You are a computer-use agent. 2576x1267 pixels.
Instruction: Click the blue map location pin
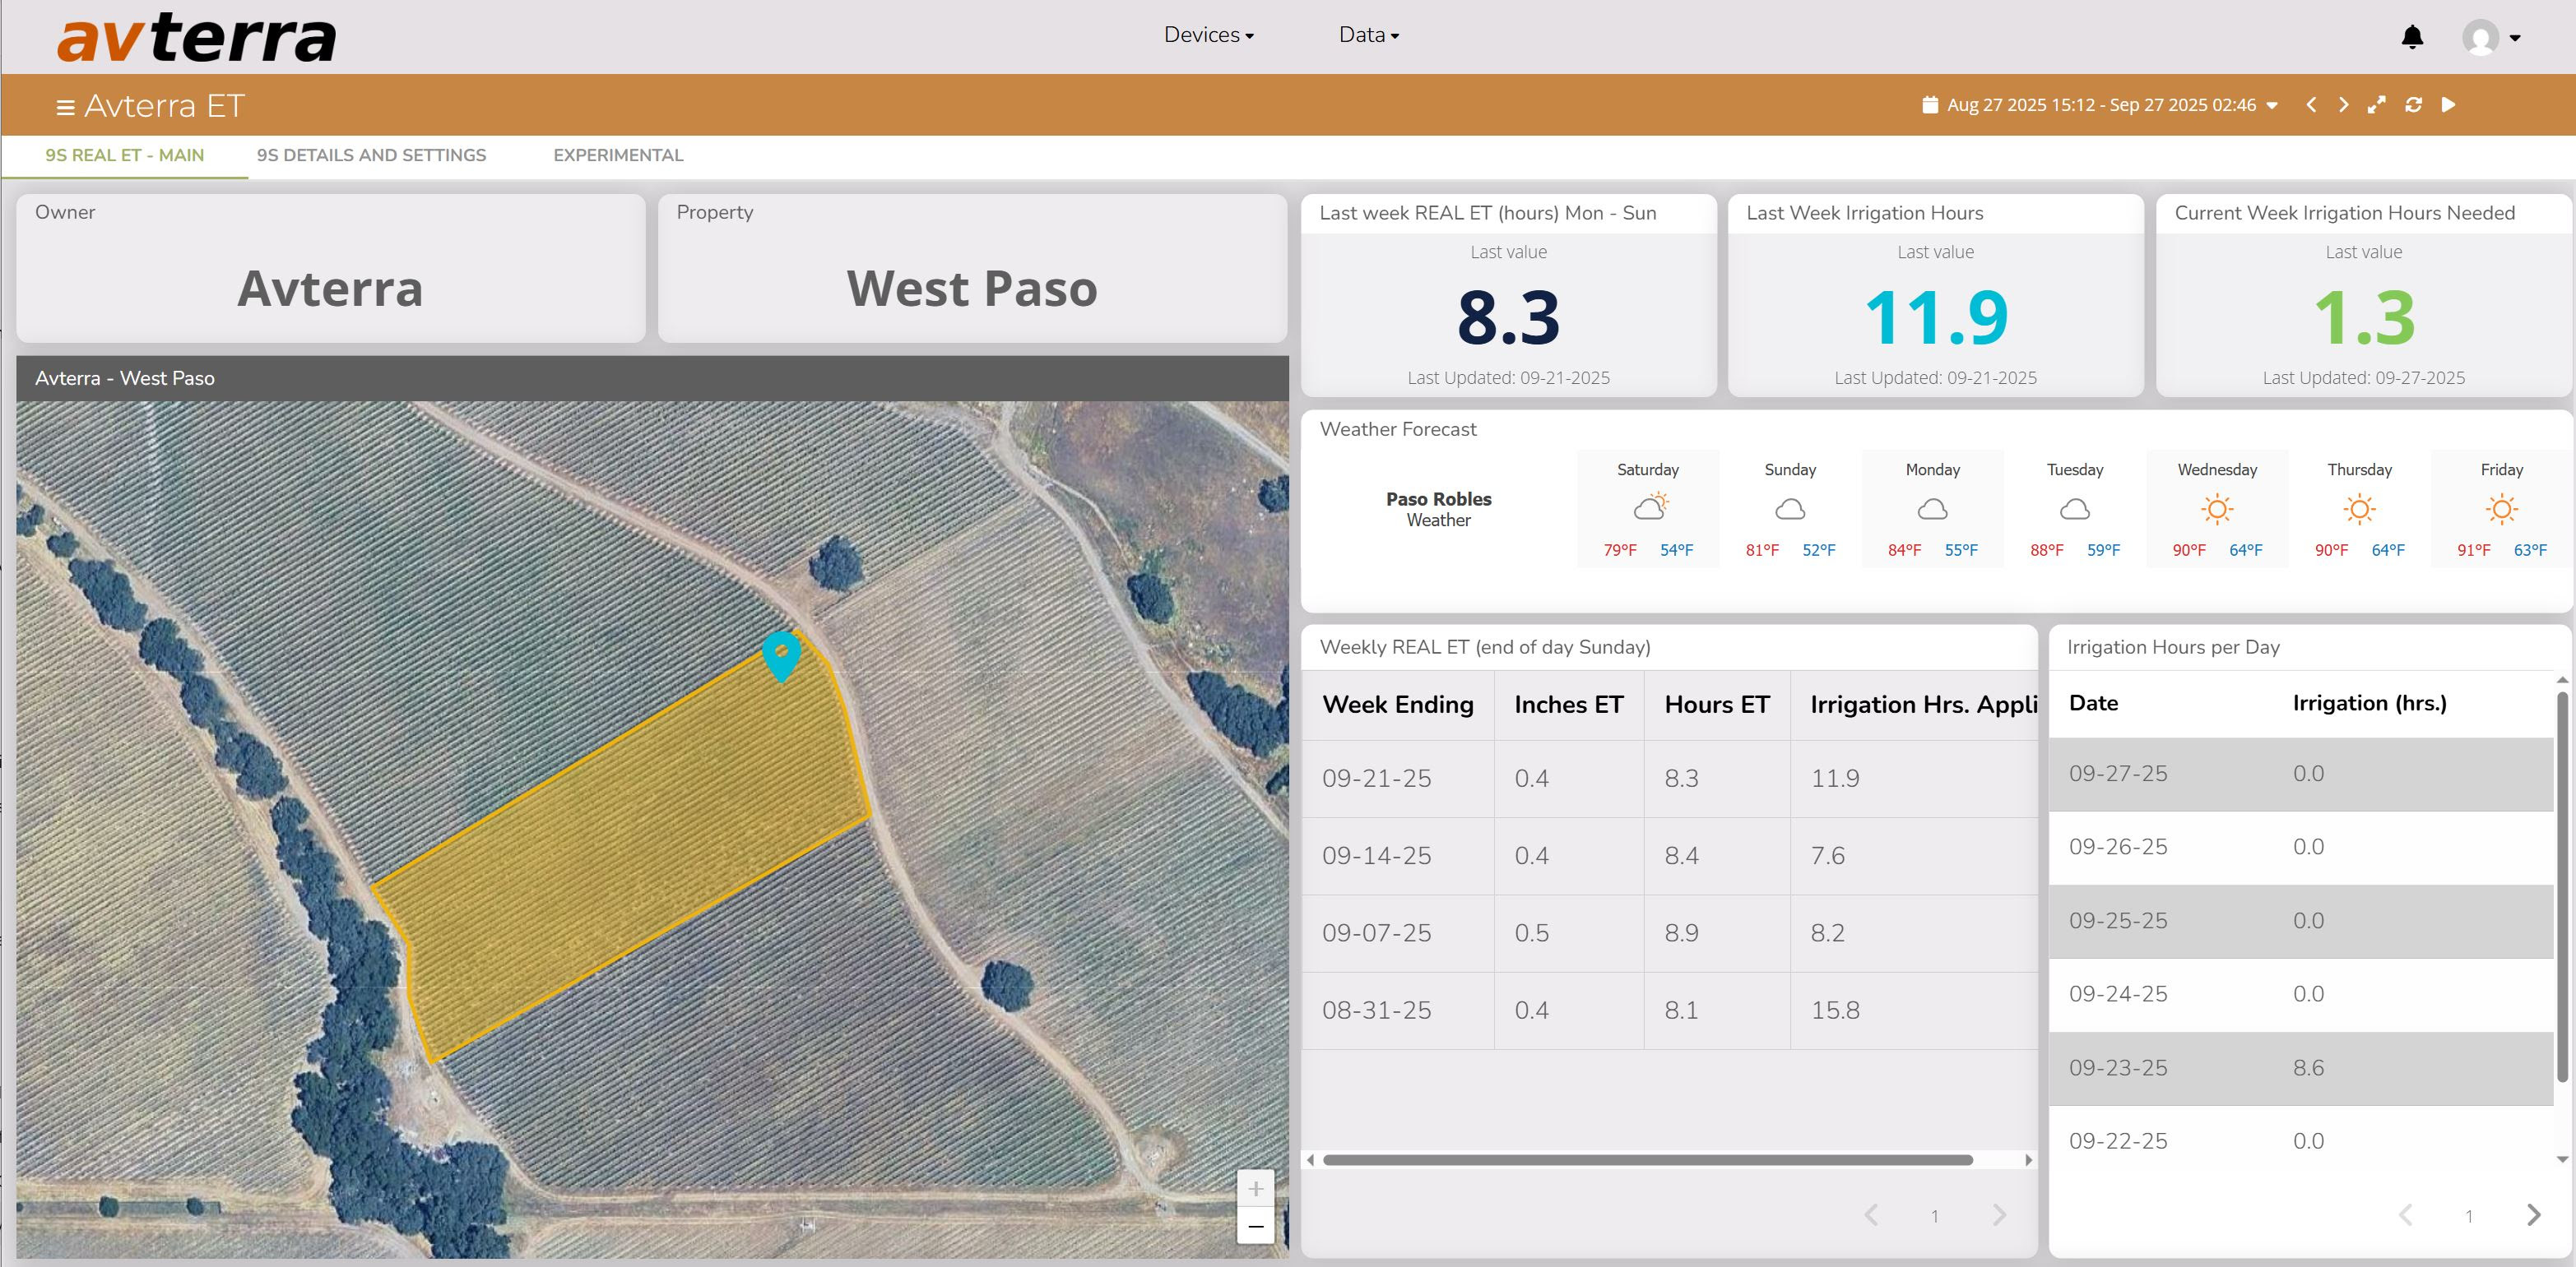click(x=781, y=654)
